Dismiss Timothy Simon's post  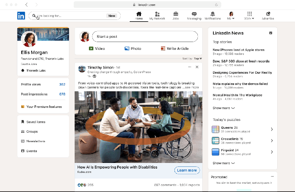click(x=197, y=67)
